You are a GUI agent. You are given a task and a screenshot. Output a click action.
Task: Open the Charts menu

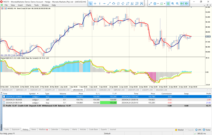coord(28,5)
